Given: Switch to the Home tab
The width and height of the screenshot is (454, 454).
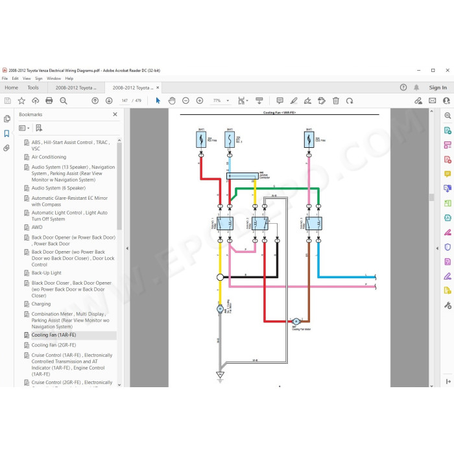Looking at the screenshot, I should [x=11, y=88].
